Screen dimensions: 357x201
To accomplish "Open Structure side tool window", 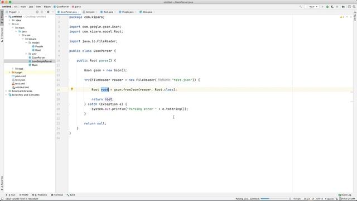I will (x=2, y=35).
